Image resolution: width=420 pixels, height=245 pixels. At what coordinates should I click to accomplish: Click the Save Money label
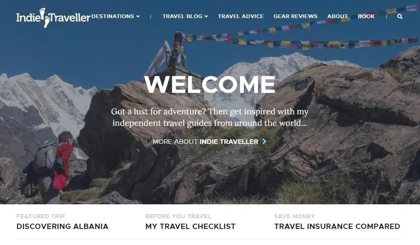click(x=295, y=216)
